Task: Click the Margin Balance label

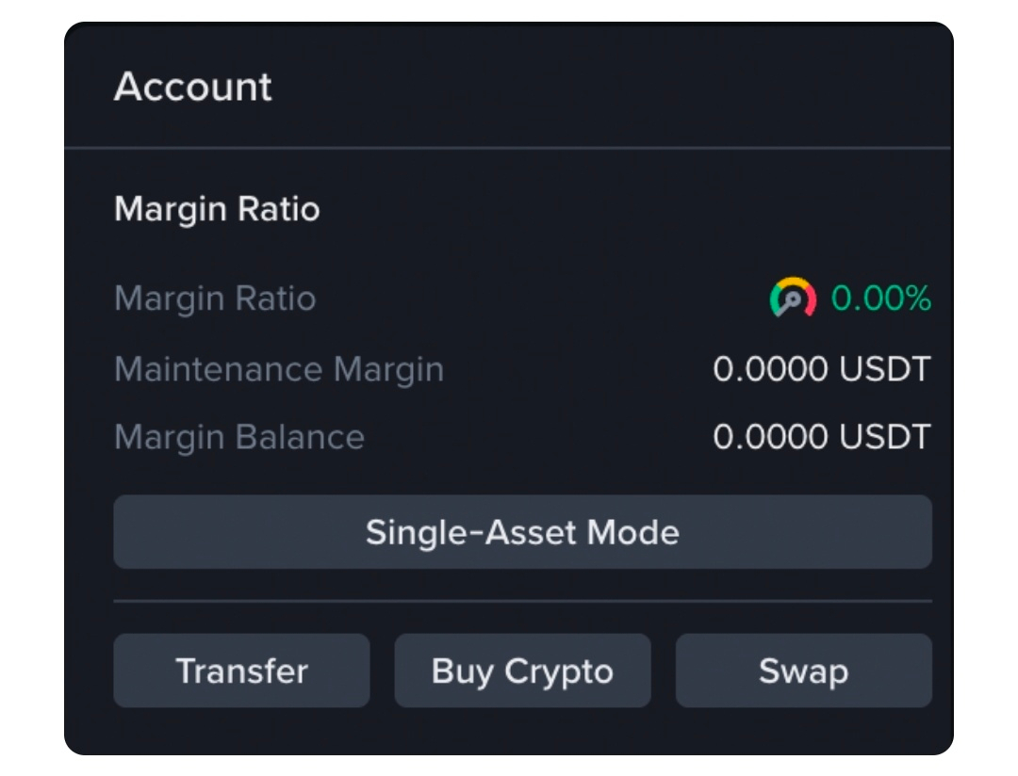Action: click(x=238, y=437)
